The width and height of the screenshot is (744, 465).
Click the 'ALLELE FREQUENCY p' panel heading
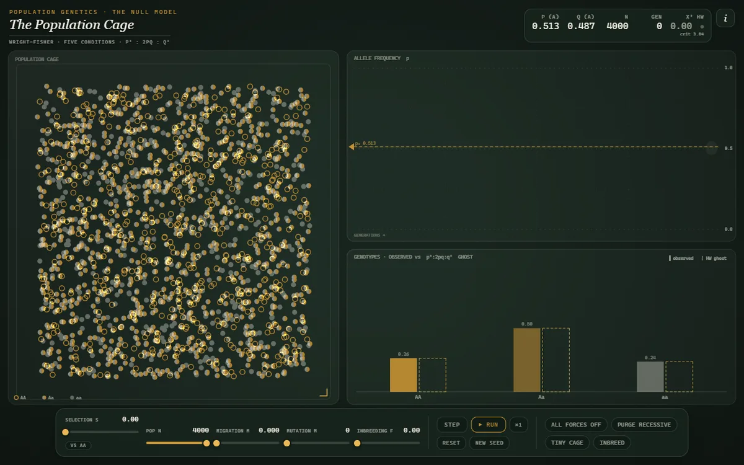[x=381, y=58]
